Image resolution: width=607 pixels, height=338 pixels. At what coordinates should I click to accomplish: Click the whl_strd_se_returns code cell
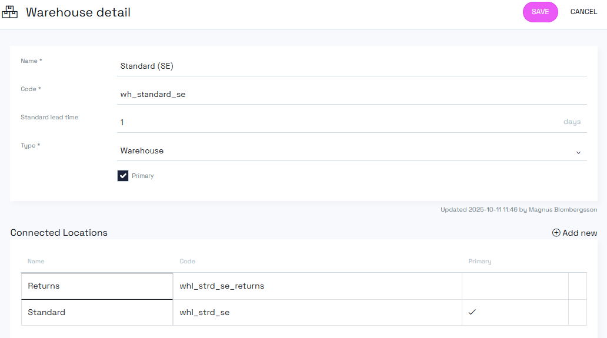pyautogui.click(x=318, y=286)
